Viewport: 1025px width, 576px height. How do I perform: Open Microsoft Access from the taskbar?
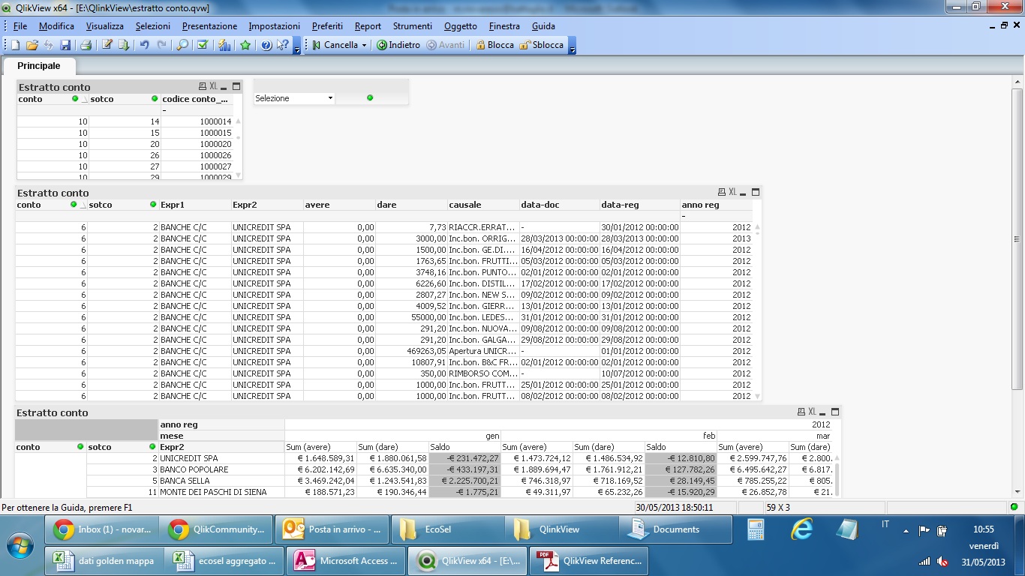point(347,561)
